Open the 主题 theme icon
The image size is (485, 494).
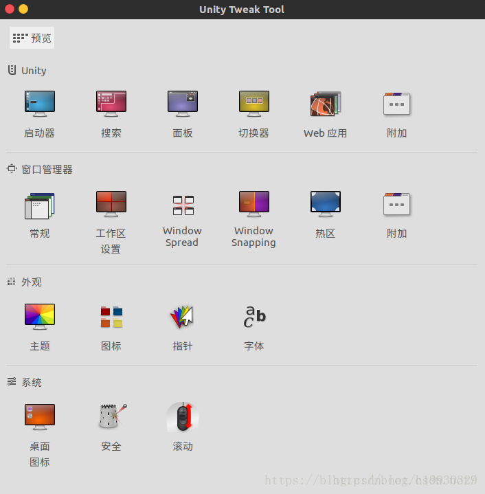40,317
